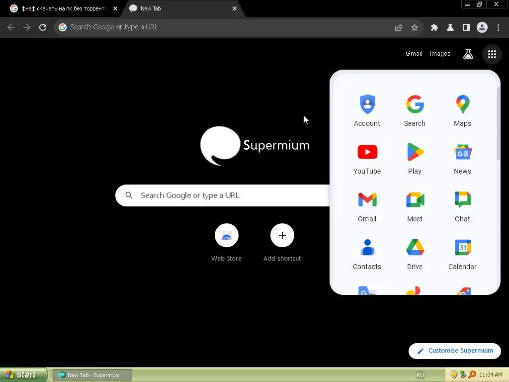Image resolution: width=509 pixels, height=382 pixels.
Task: Open Google Account app
Action: click(367, 110)
